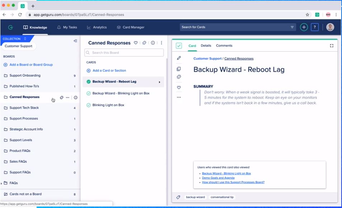This screenshot has height=208, width=342.
Task: Toggle the card verification checkmark
Action: click(x=179, y=46)
